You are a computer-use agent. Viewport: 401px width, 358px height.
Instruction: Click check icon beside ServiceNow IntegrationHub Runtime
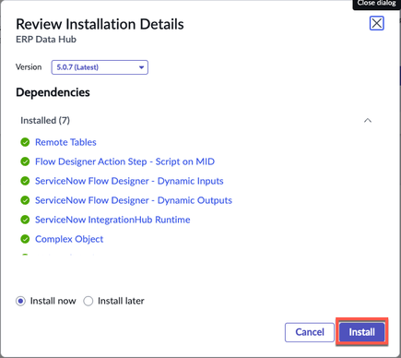pyautogui.click(x=25, y=220)
